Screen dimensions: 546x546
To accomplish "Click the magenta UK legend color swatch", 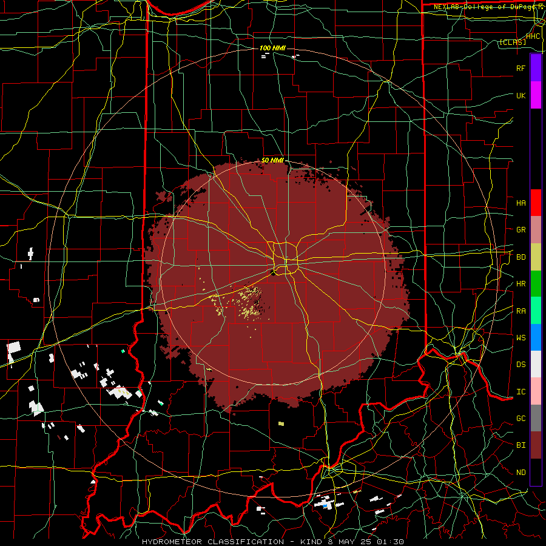I will point(536,95).
